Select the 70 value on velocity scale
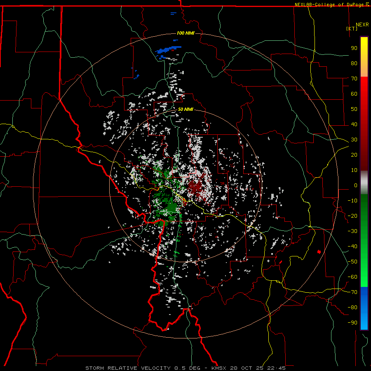 [354, 79]
